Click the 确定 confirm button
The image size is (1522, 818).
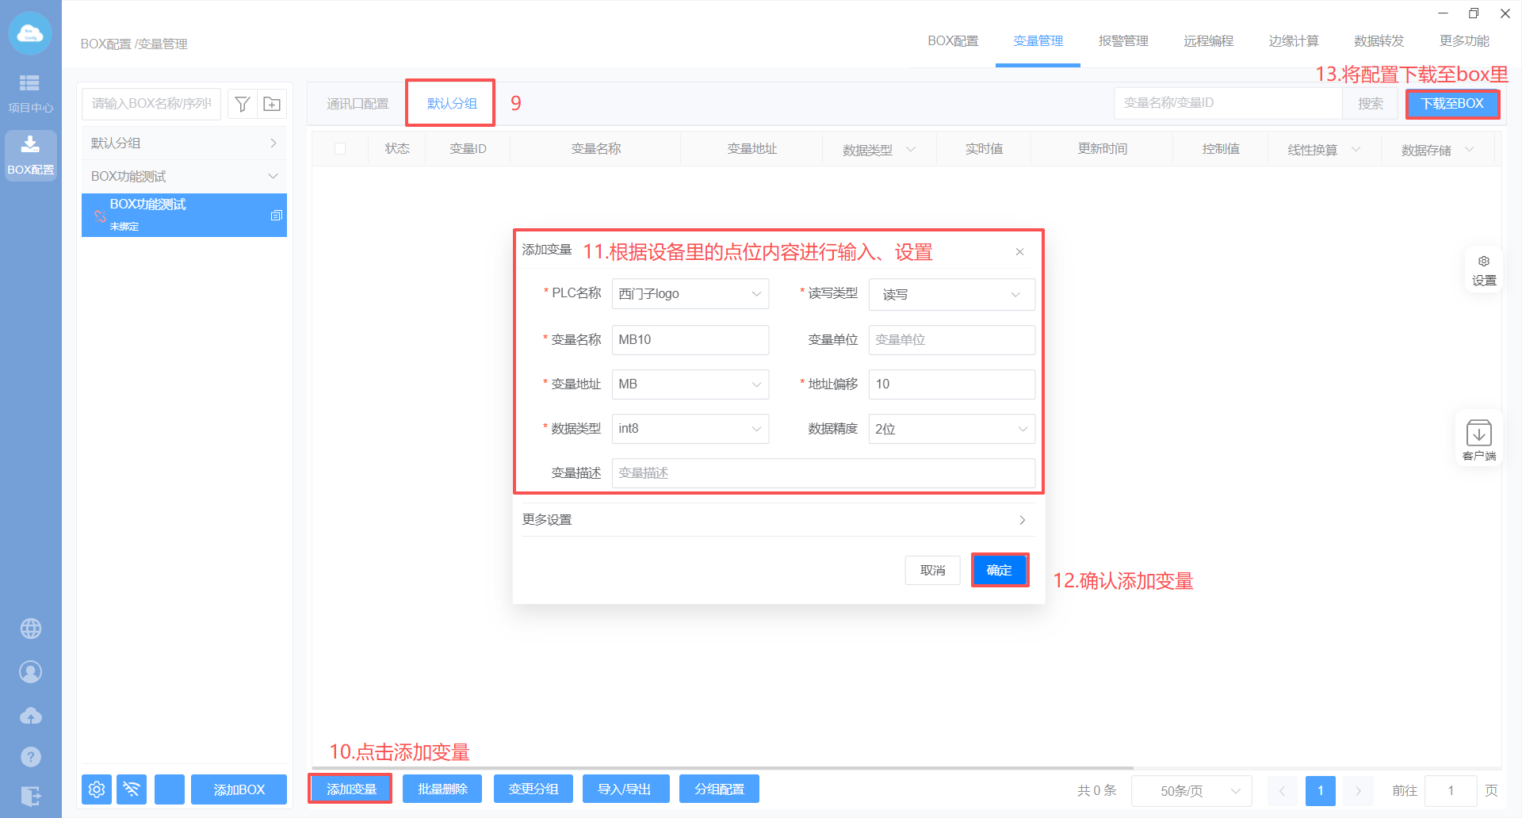click(x=999, y=570)
